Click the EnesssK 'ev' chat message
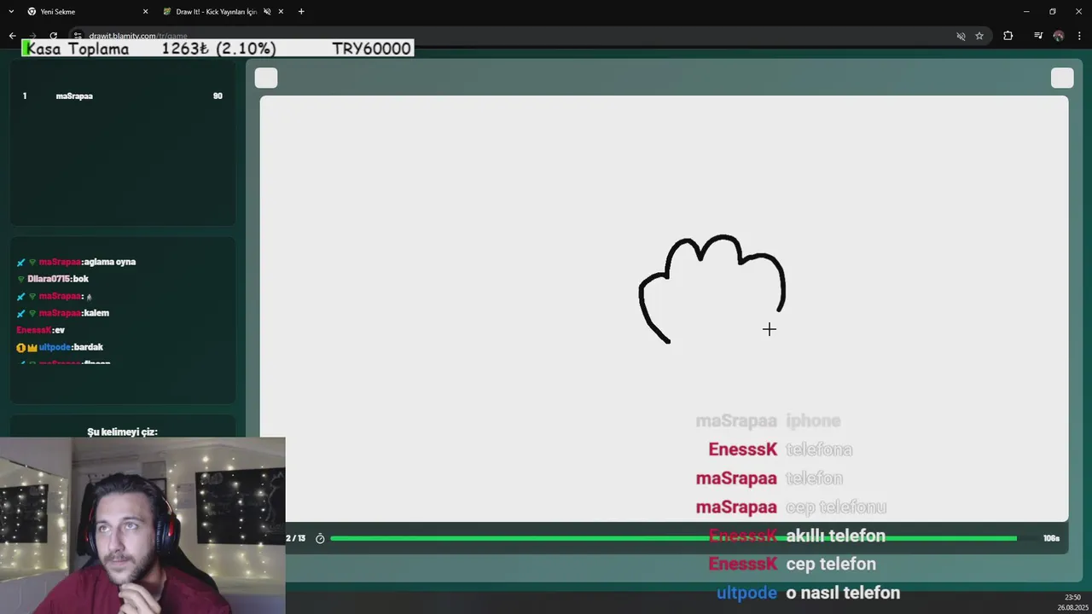Image resolution: width=1092 pixels, height=614 pixels. 41,330
